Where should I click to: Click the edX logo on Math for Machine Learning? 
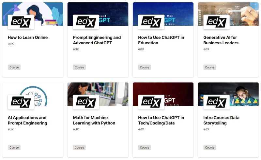[86, 102]
